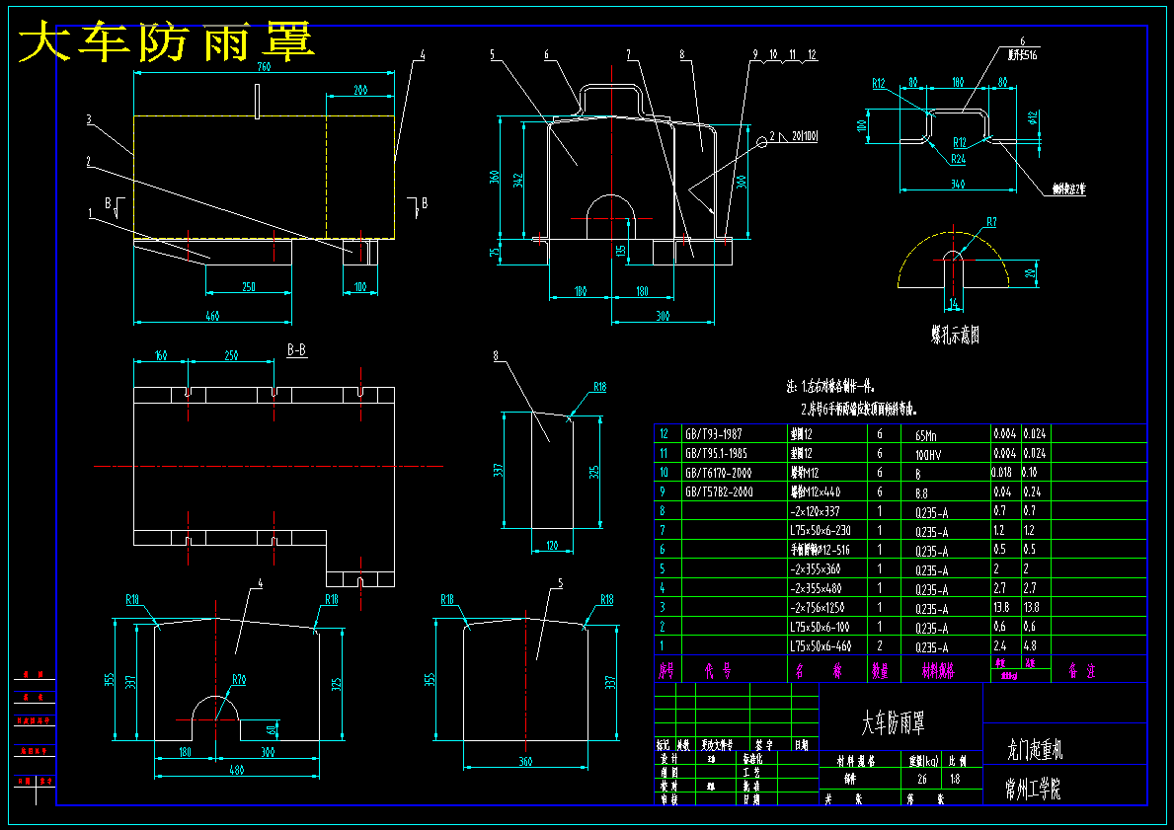Click the 备注 column header
The image size is (1174, 830).
click(1081, 671)
